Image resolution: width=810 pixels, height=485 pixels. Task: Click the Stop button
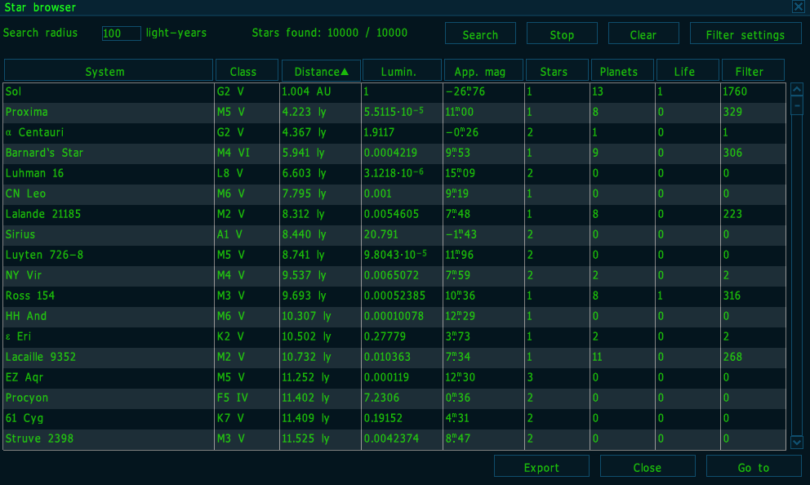[x=562, y=33]
